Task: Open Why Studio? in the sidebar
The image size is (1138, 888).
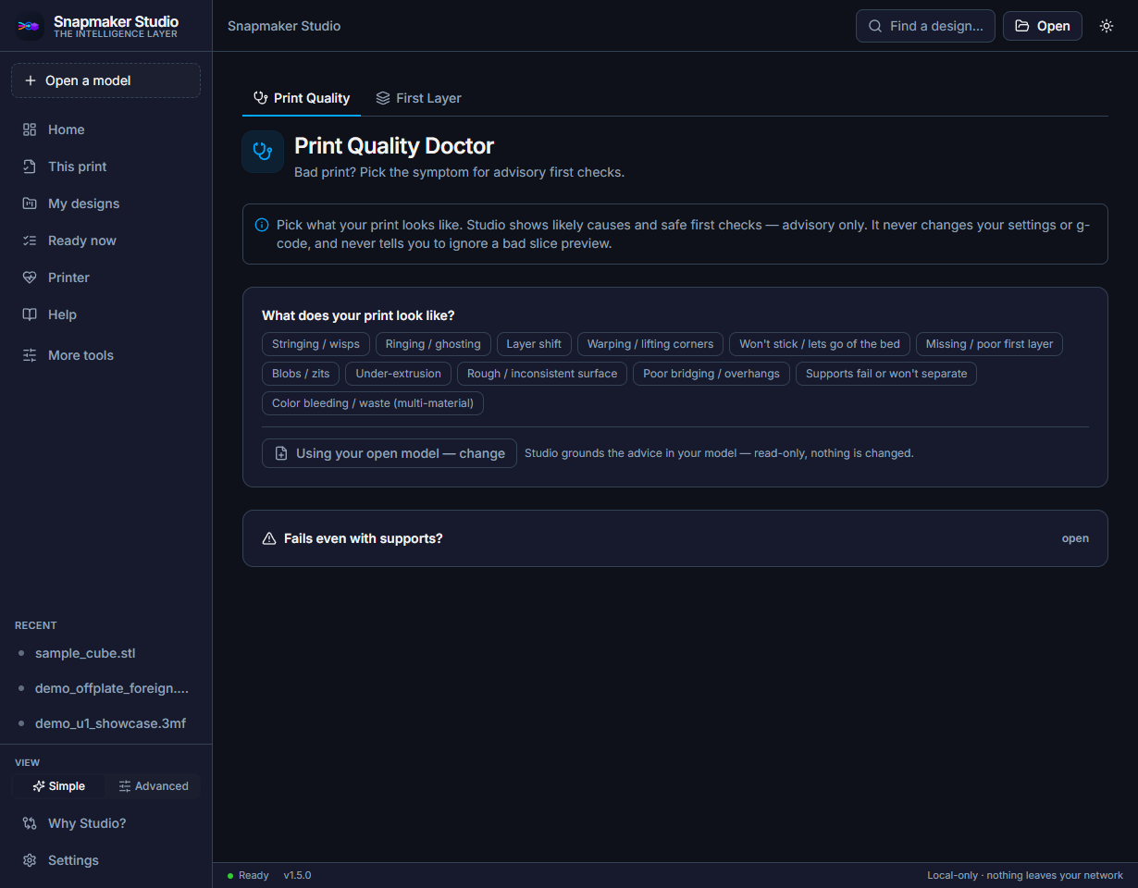Action: pyautogui.click(x=105, y=823)
